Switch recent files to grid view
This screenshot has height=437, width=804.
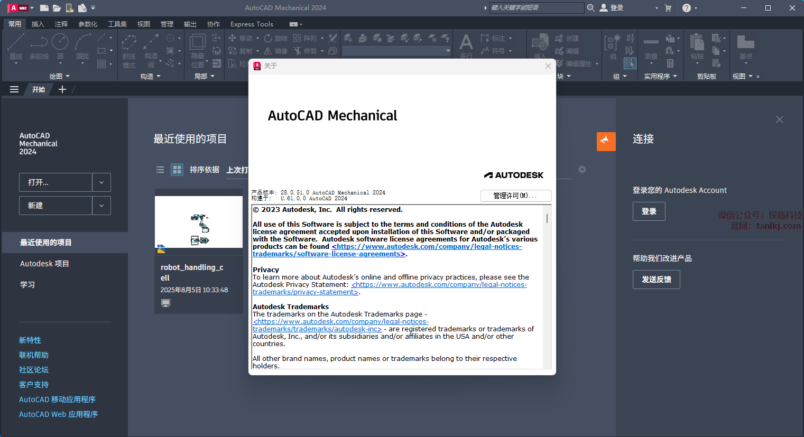tap(177, 170)
